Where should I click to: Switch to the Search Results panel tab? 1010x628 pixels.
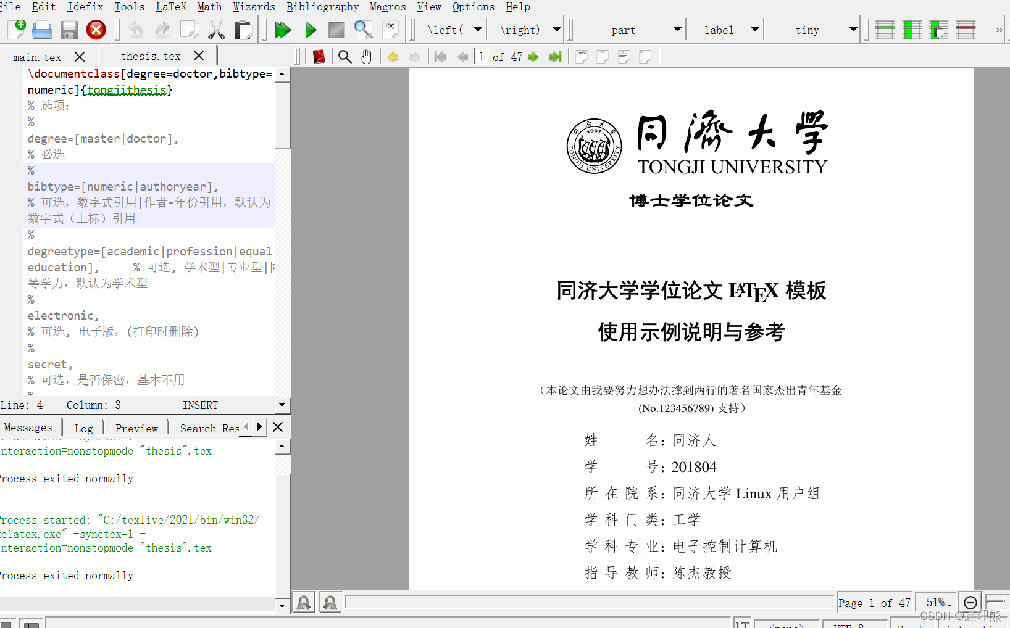[x=209, y=428]
